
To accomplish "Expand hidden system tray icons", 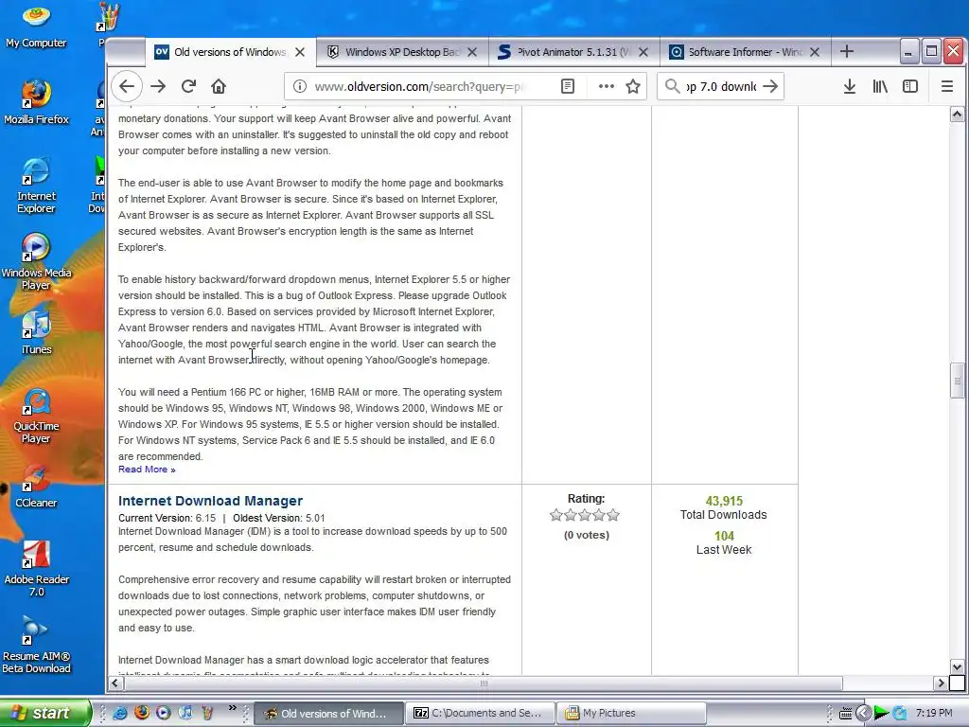I will tap(863, 714).
